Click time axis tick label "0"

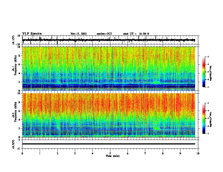22,153
